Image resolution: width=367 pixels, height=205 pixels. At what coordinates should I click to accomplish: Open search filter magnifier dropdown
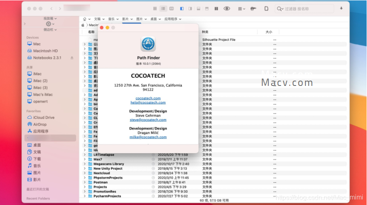pyautogui.click(x=280, y=9)
